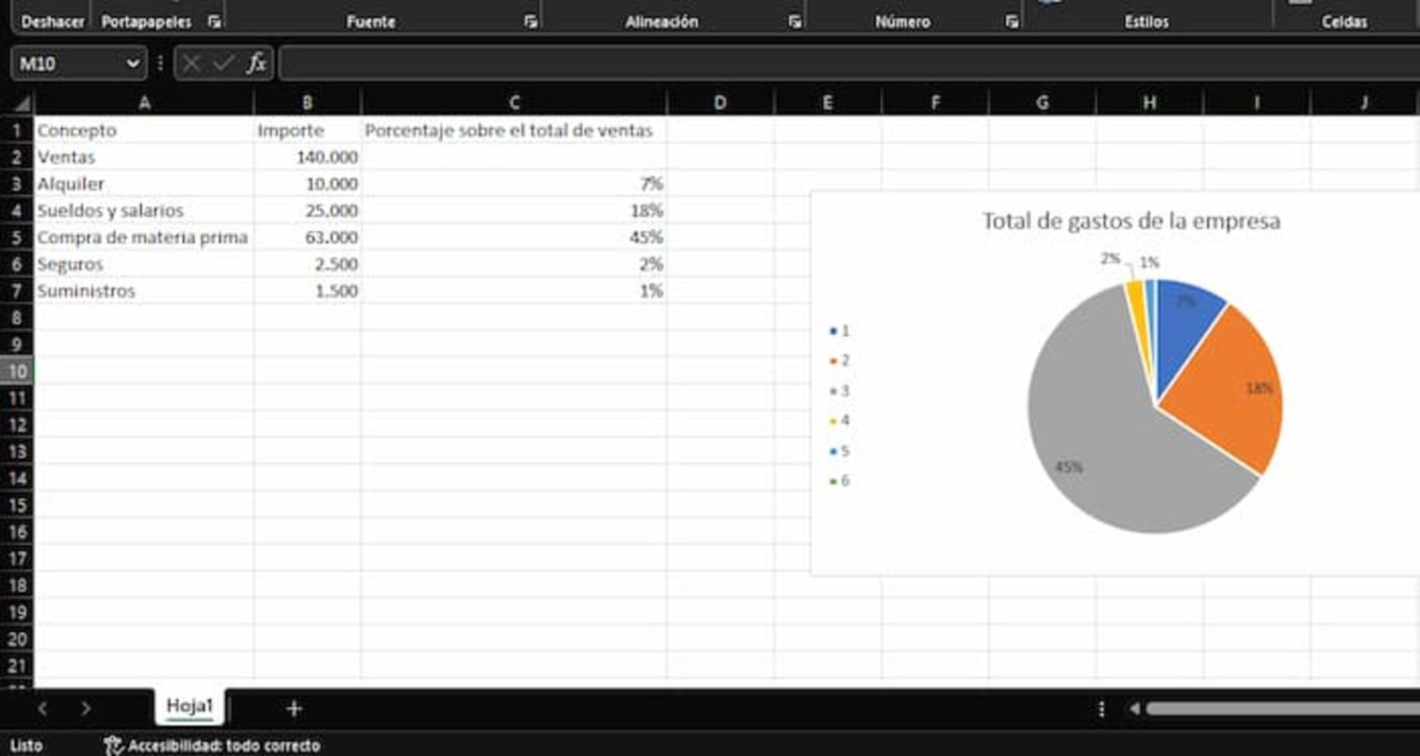Click the Estilos ribbon group label
The image size is (1420, 756).
pyautogui.click(x=1146, y=21)
